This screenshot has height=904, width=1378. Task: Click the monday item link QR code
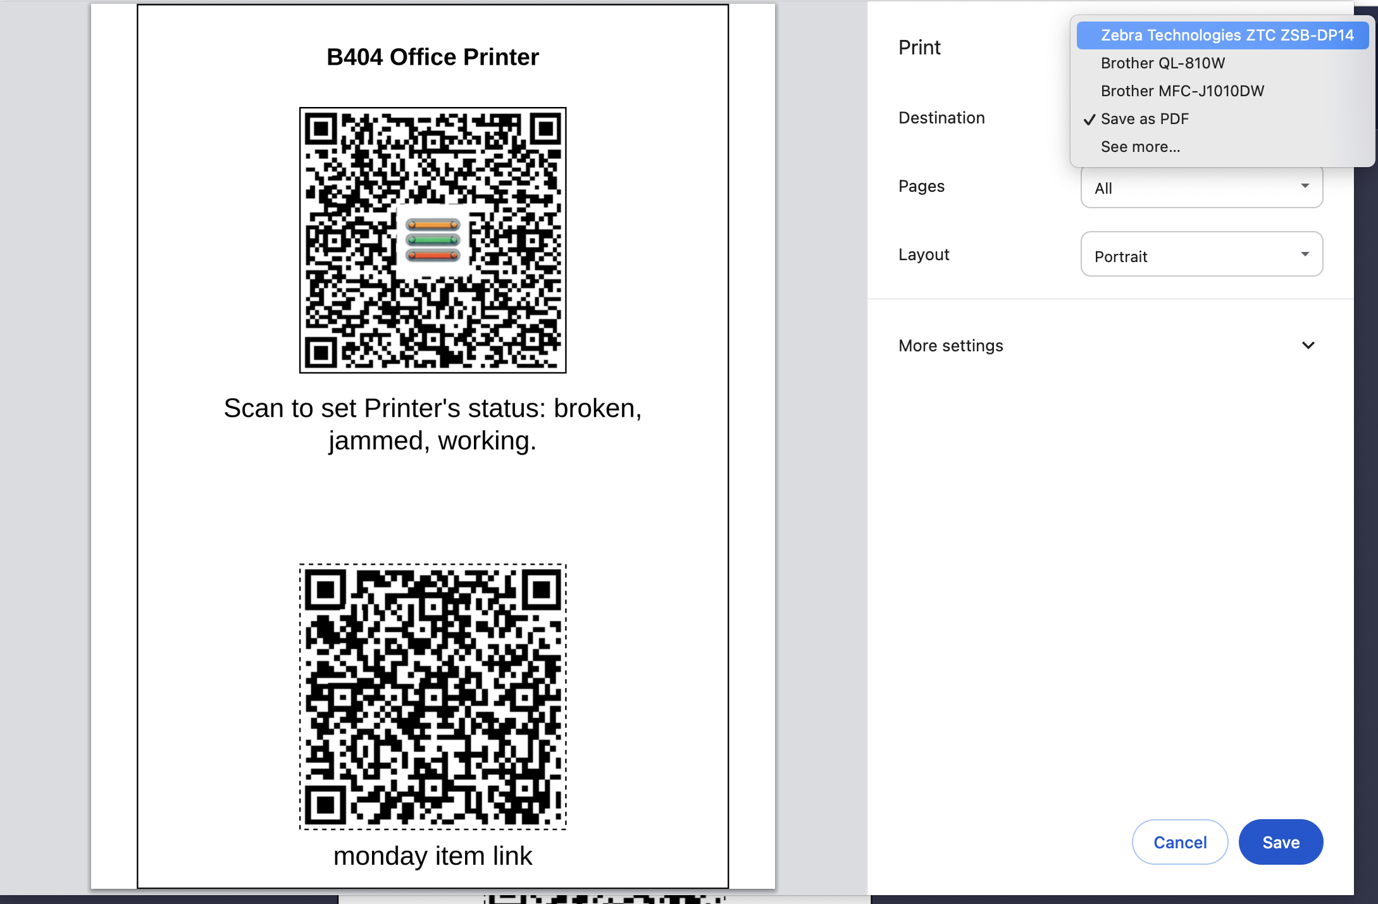tap(433, 696)
